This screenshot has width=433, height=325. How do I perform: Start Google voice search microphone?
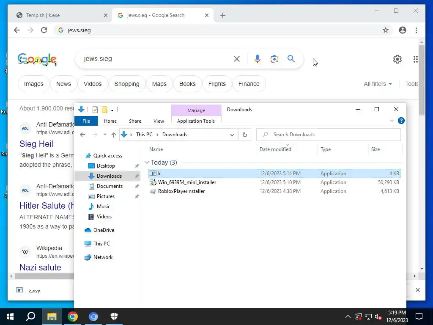pos(258,58)
